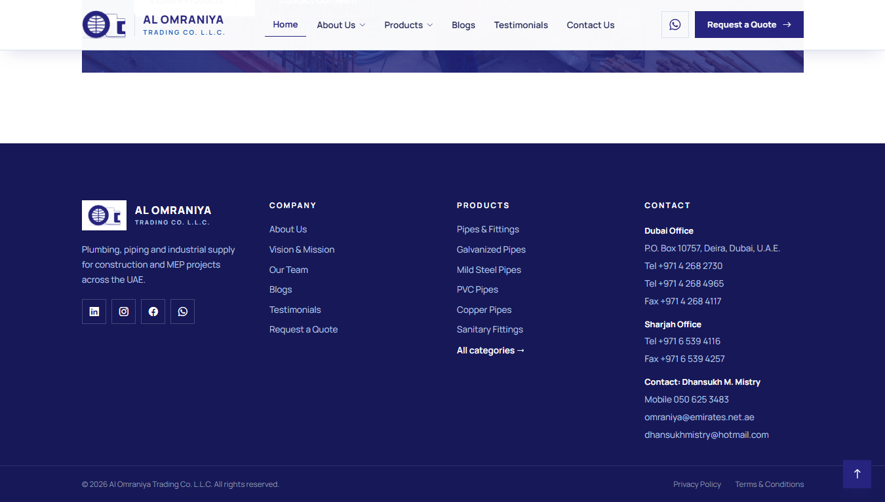Open the Facebook icon in footer
885x502 pixels.
(x=153, y=312)
